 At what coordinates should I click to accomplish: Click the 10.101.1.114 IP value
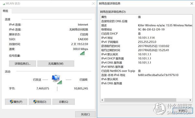(x=146, y=38)
